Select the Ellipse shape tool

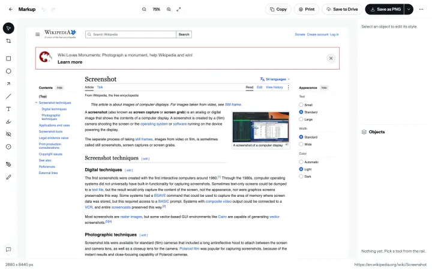click(x=8, y=71)
